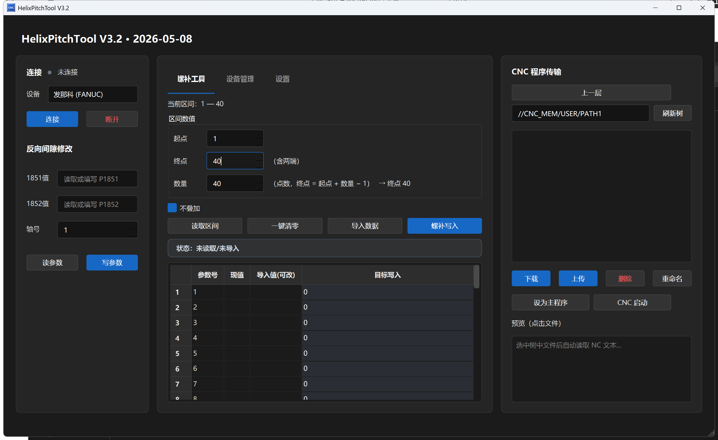The width and height of the screenshot is (718, 440).
Task: Click the red 断开 button
Action: point(112,119)
